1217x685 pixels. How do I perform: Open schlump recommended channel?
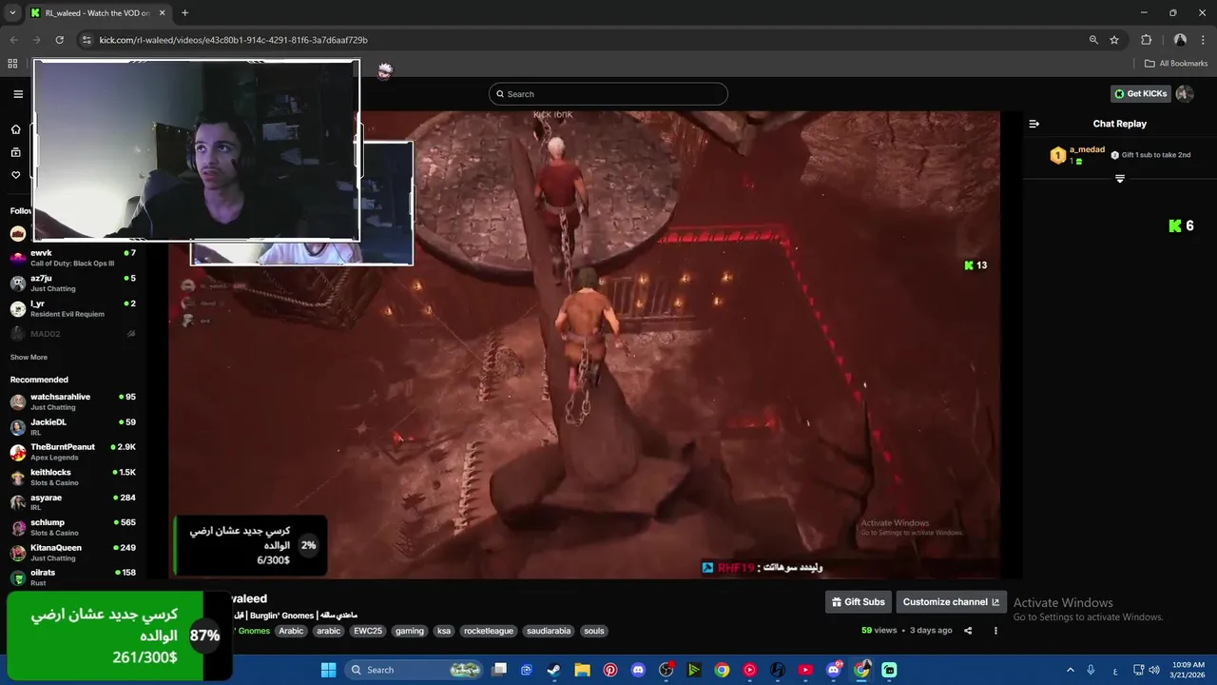coord(74,527)
